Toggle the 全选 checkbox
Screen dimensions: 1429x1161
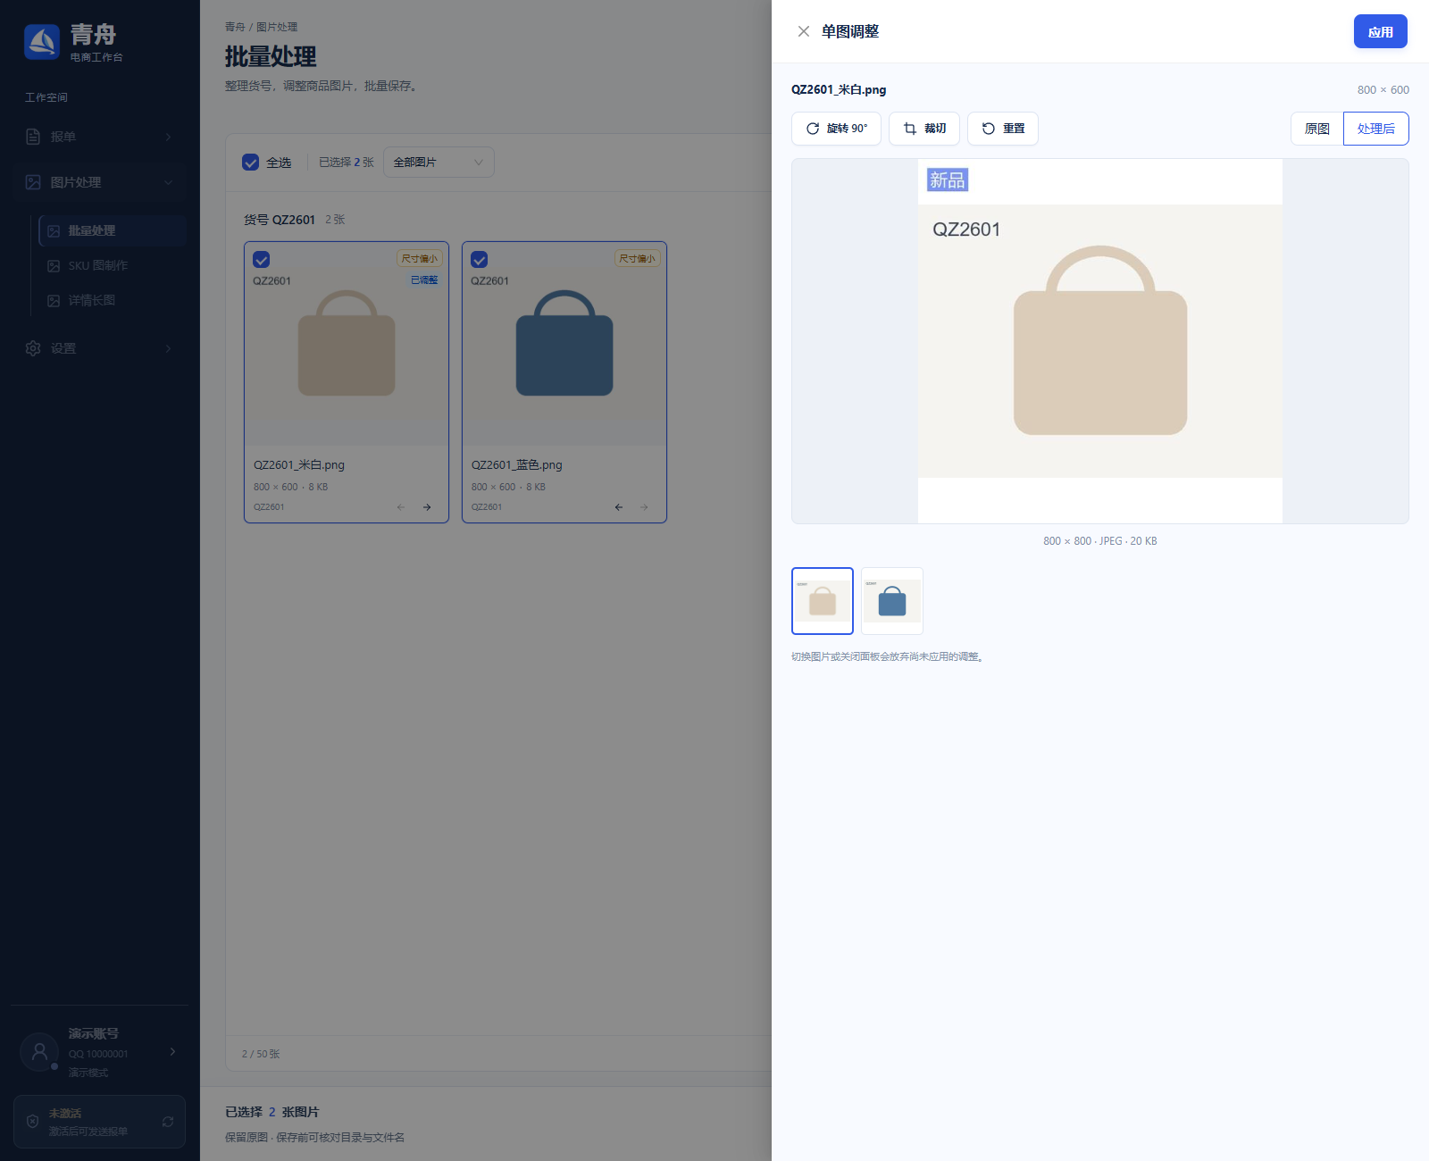tap(251, 163)
